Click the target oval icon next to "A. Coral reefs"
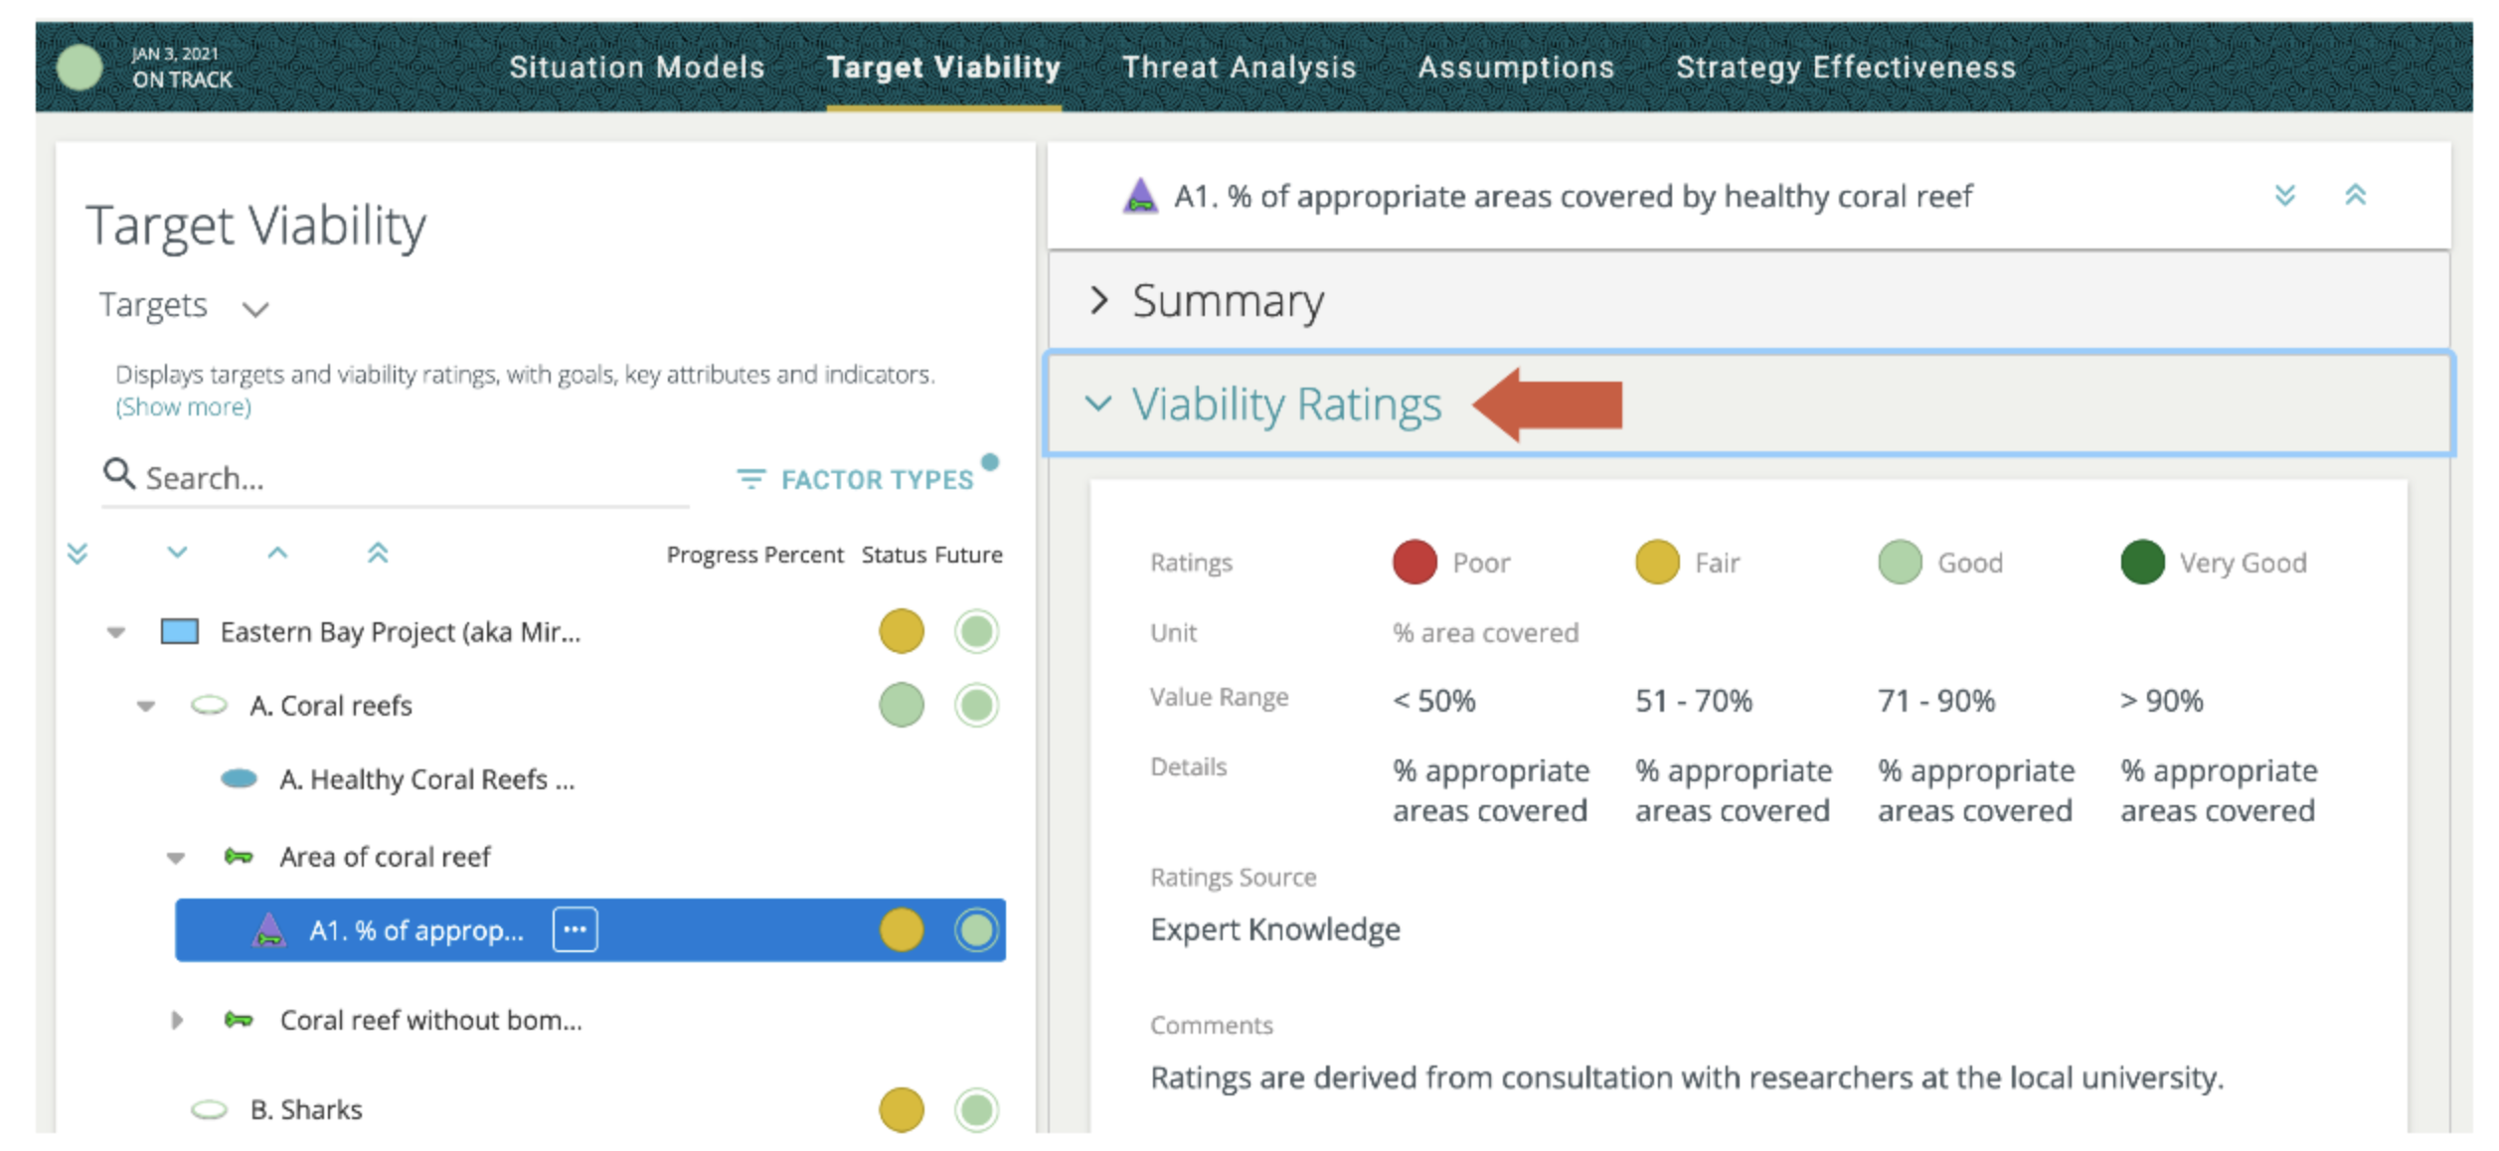The height and width of the screenshot is (1151, 2499). pyautogui.click(x=211, y=706)
